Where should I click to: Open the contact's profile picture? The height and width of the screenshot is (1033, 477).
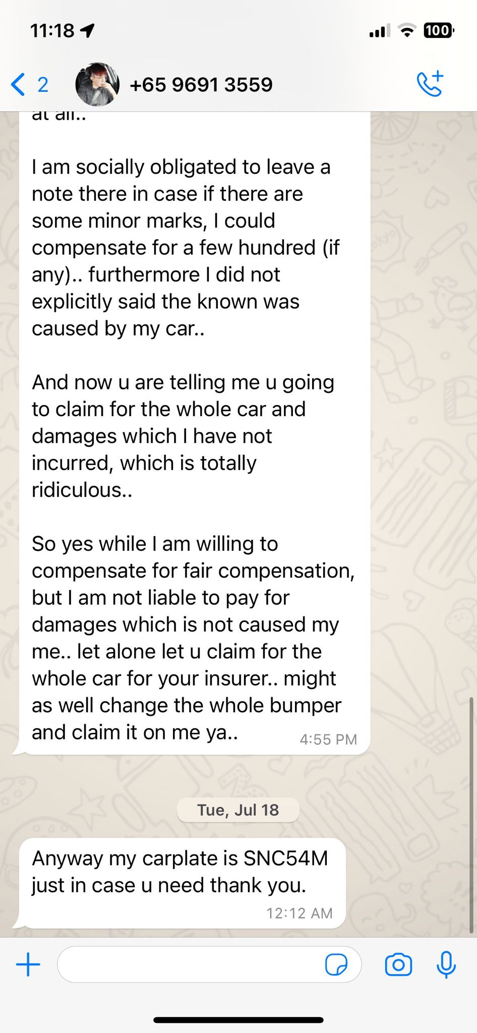click(97, 84)
